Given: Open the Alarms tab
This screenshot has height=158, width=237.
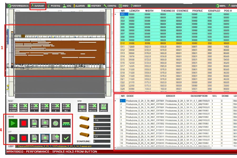Looking at the screenshot, I should point(79,6).
